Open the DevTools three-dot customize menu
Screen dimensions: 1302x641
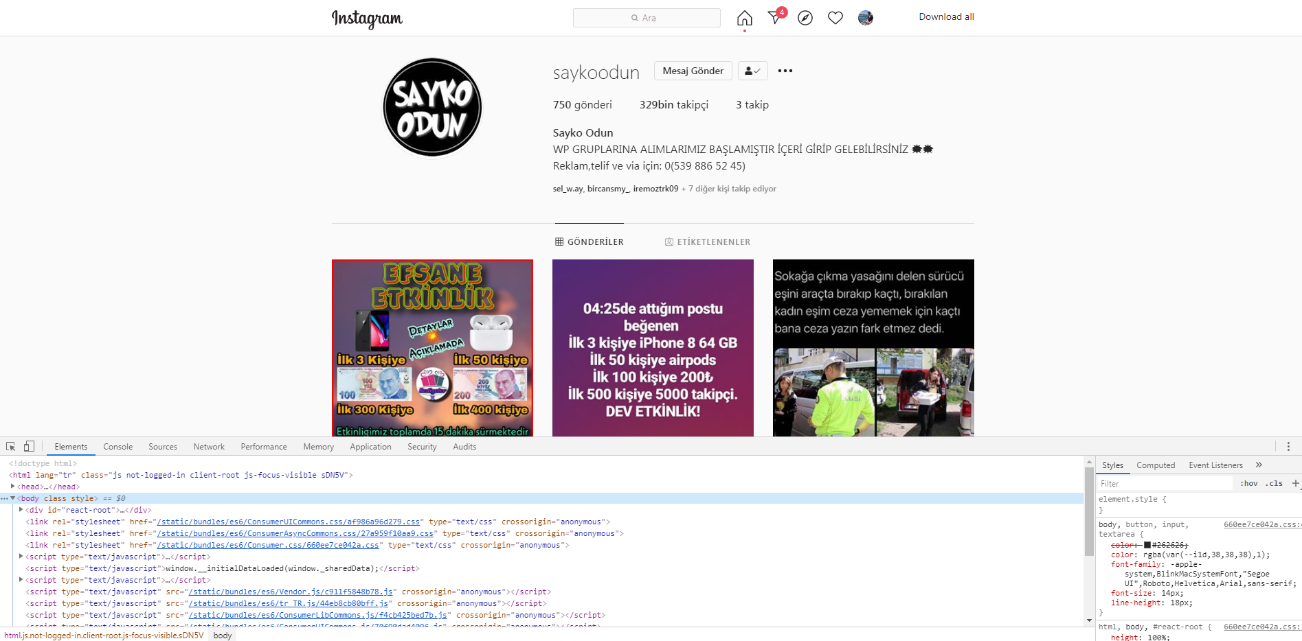pos(1288,446)
